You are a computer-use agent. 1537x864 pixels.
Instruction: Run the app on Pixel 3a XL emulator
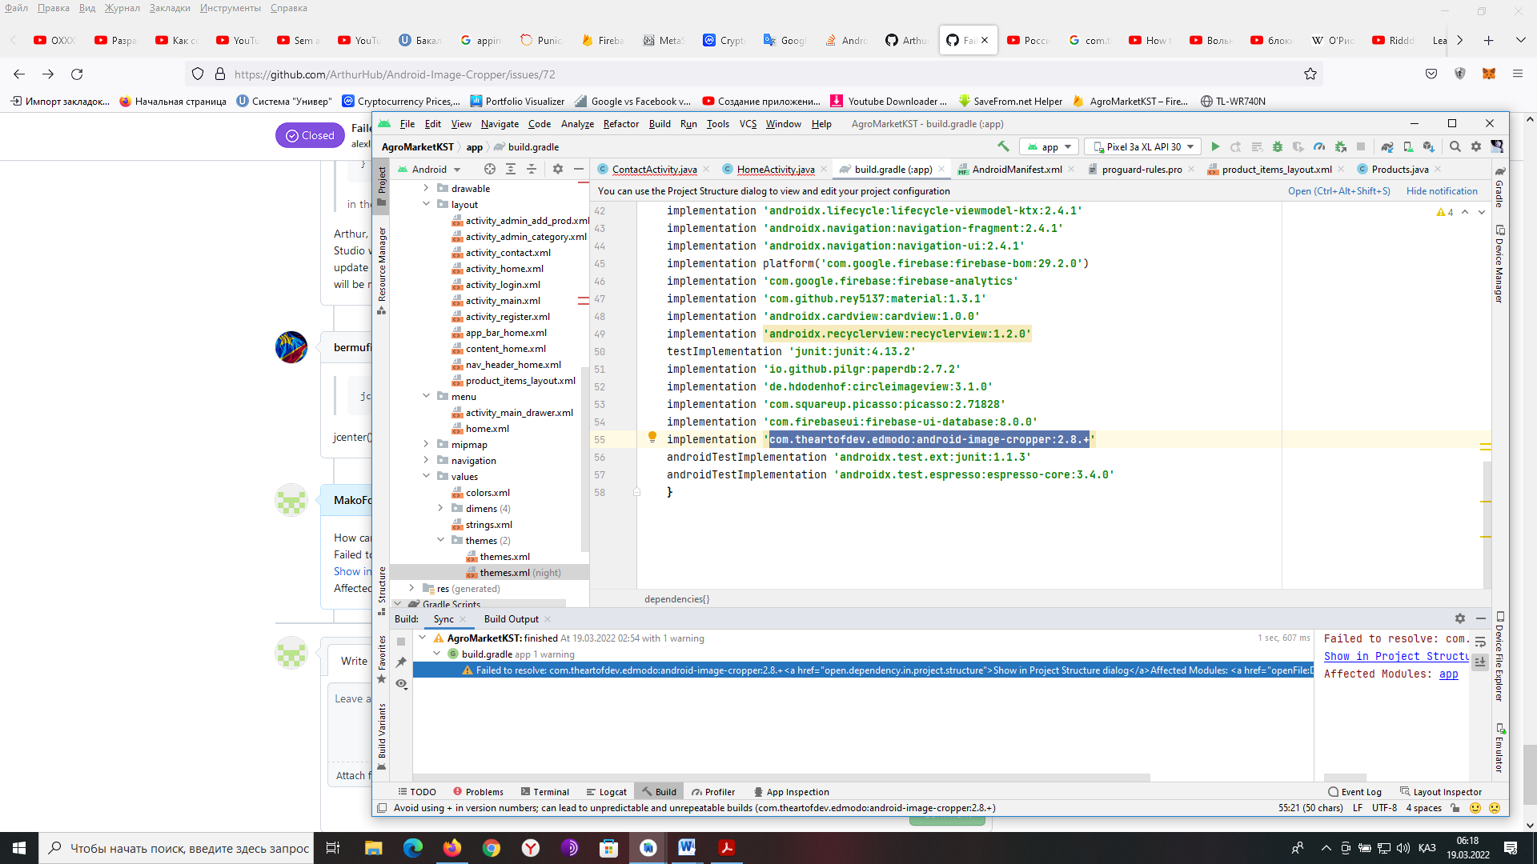pos(1216,146)
